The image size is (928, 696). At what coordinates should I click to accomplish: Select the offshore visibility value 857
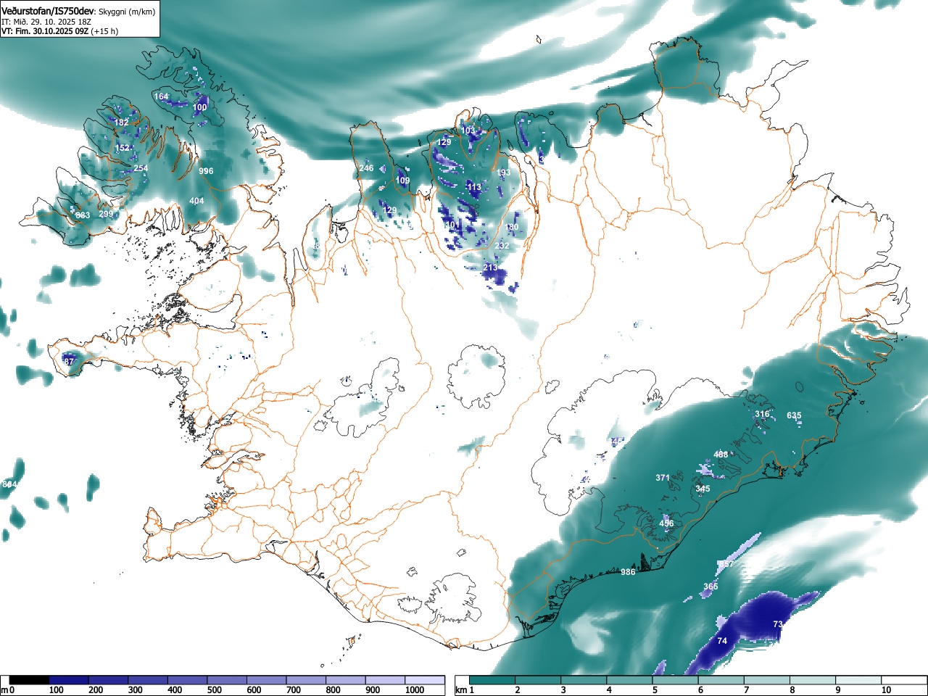click(x=726, y=564)
